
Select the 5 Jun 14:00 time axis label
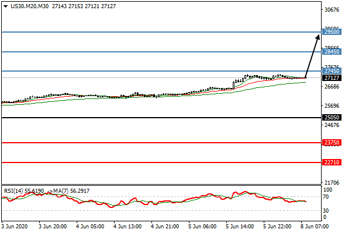point(240,227)
